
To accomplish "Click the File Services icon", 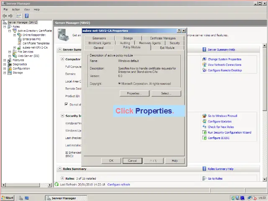I will tap(15, 52).
